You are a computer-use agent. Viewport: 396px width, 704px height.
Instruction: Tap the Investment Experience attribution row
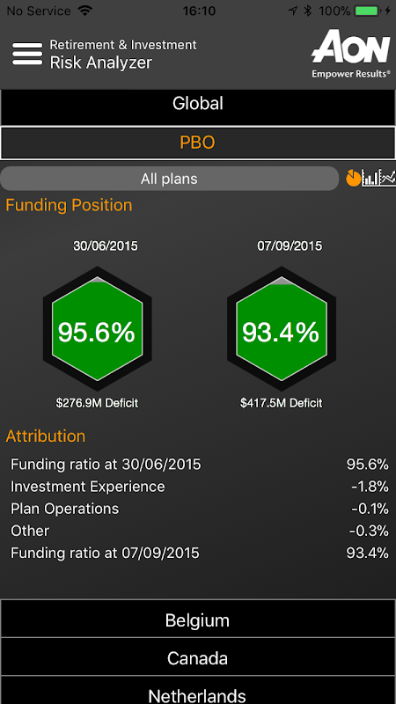click(200, 487)
